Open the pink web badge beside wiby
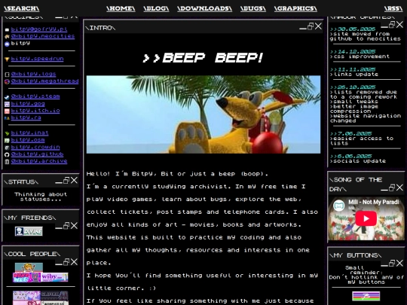The height and width of the screenshot is (305, 407). point(26,277)
